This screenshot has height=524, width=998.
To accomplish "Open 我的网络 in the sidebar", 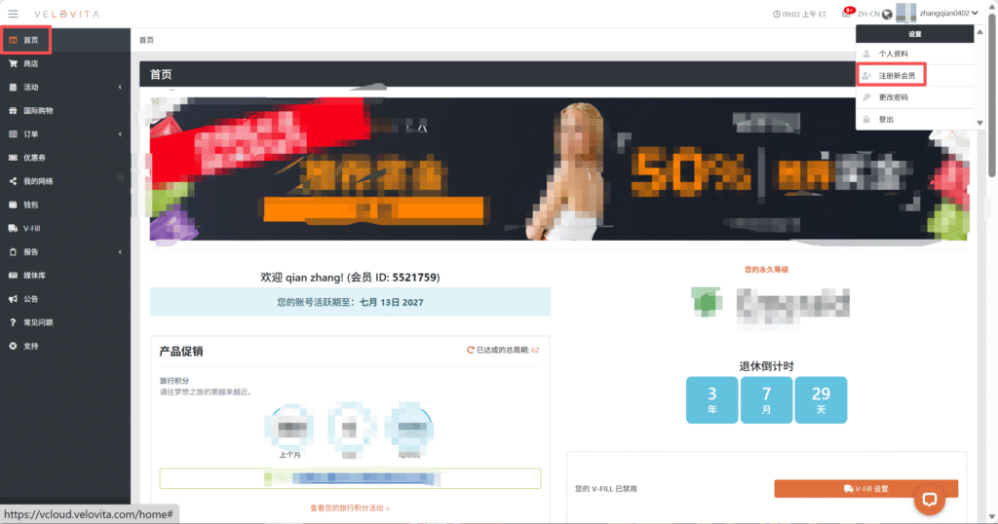I will (37, 181).
